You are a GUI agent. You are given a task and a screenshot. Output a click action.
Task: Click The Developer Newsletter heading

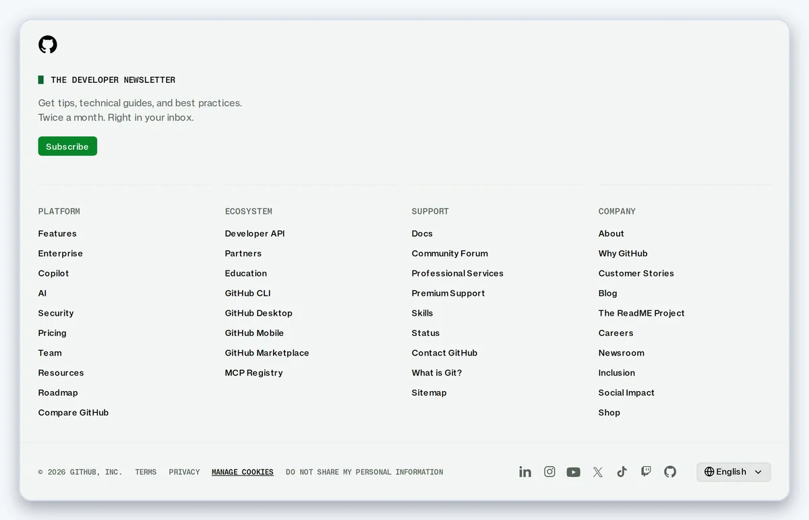113,80
